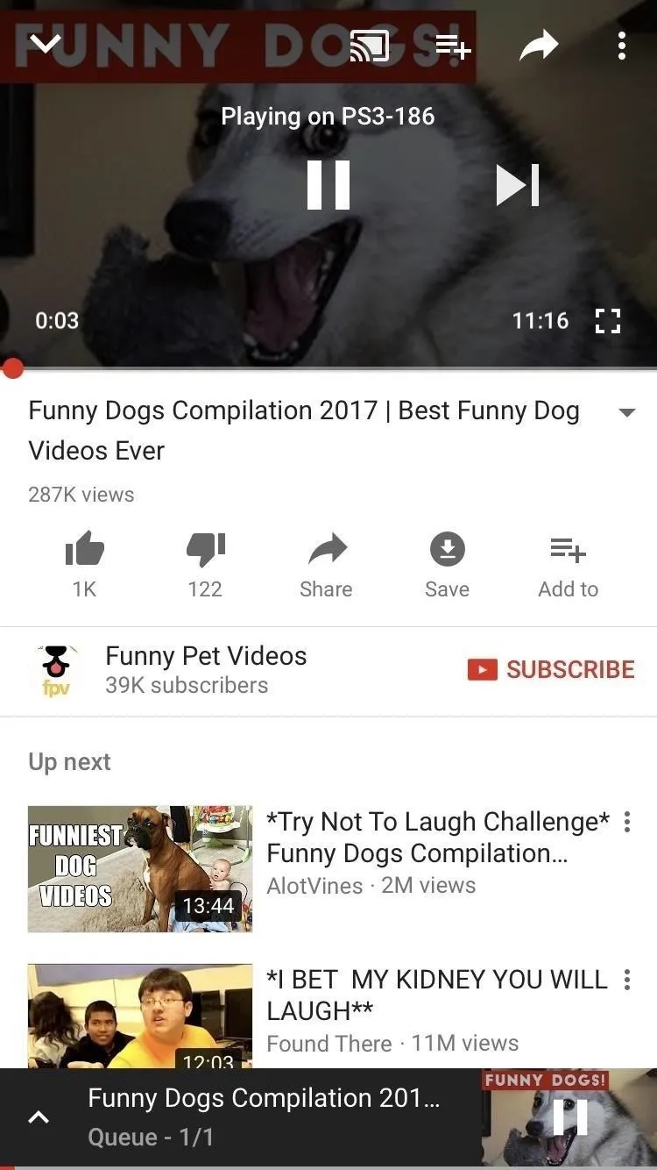Minimize the player with the down chevron

pos(44,43)
